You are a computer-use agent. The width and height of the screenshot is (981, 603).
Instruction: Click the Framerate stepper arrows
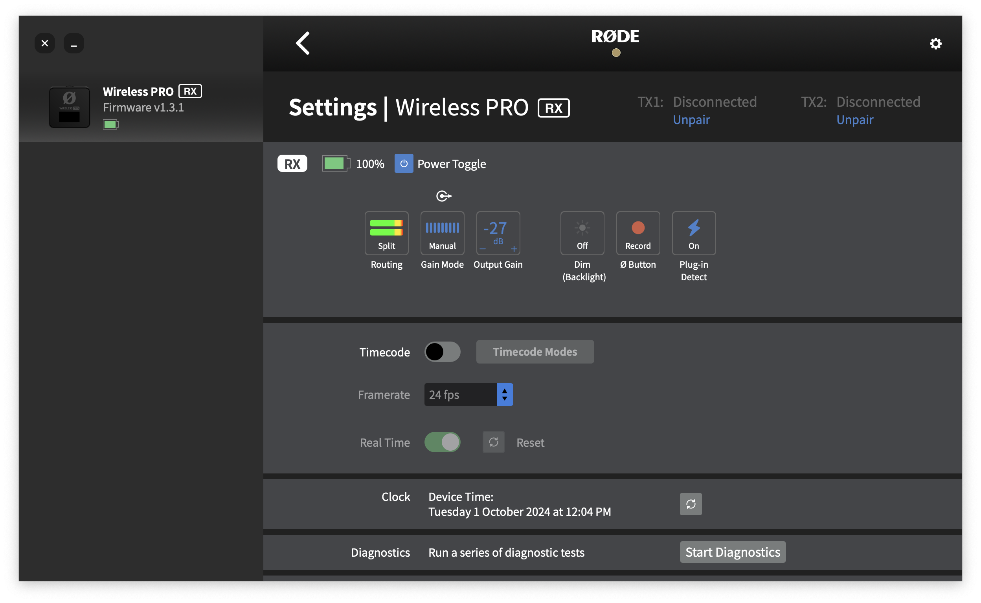click(504, 395)
